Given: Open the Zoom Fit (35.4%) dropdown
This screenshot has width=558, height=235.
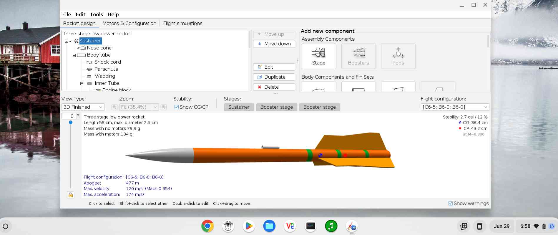Looking at the screenshot, I should click(139, 107).
